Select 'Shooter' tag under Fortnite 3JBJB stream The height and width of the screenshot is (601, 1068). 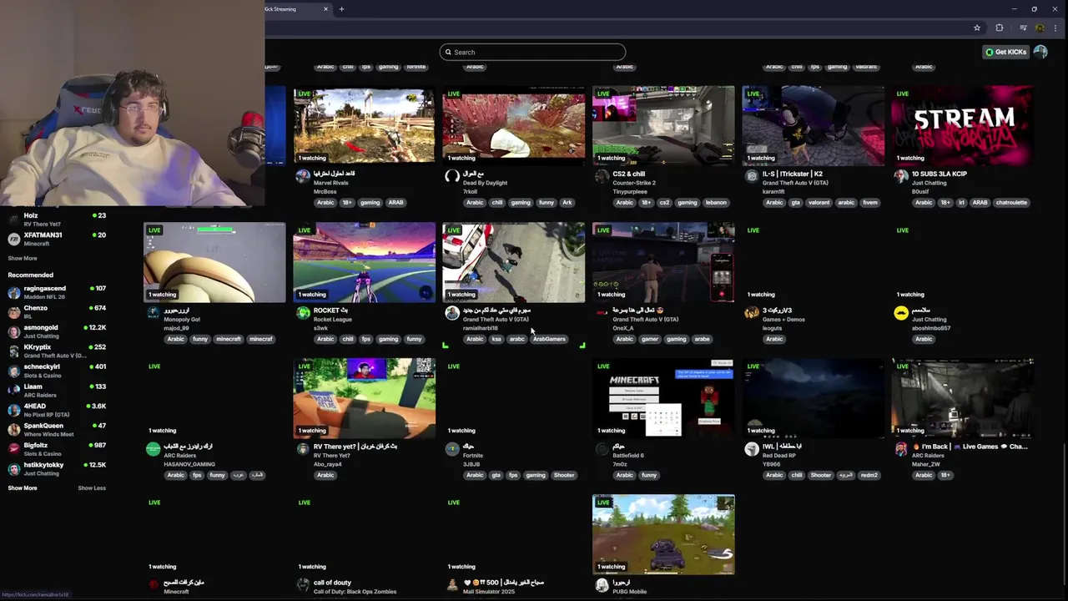[x=564, y=475]
